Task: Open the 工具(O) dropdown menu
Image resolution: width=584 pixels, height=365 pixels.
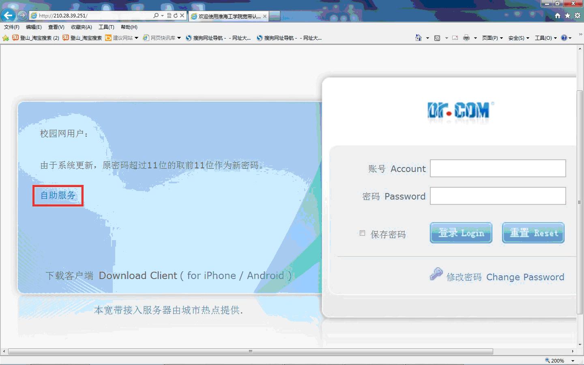Action: pyautogui.click(x=546, y=38)
